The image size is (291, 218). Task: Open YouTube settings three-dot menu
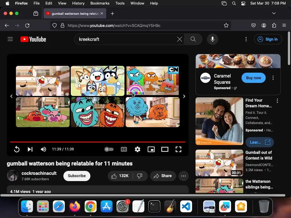tap(246, 39)
